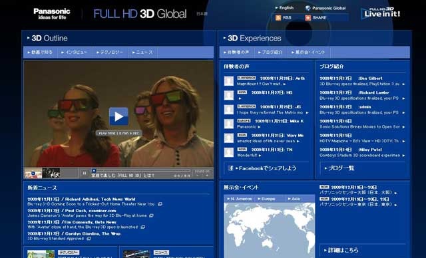Open Richard Lawler blog post

(359, 98)
